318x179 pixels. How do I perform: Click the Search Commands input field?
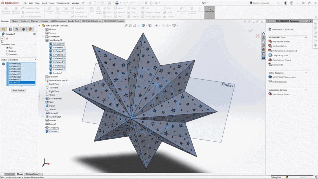point(265,3)
